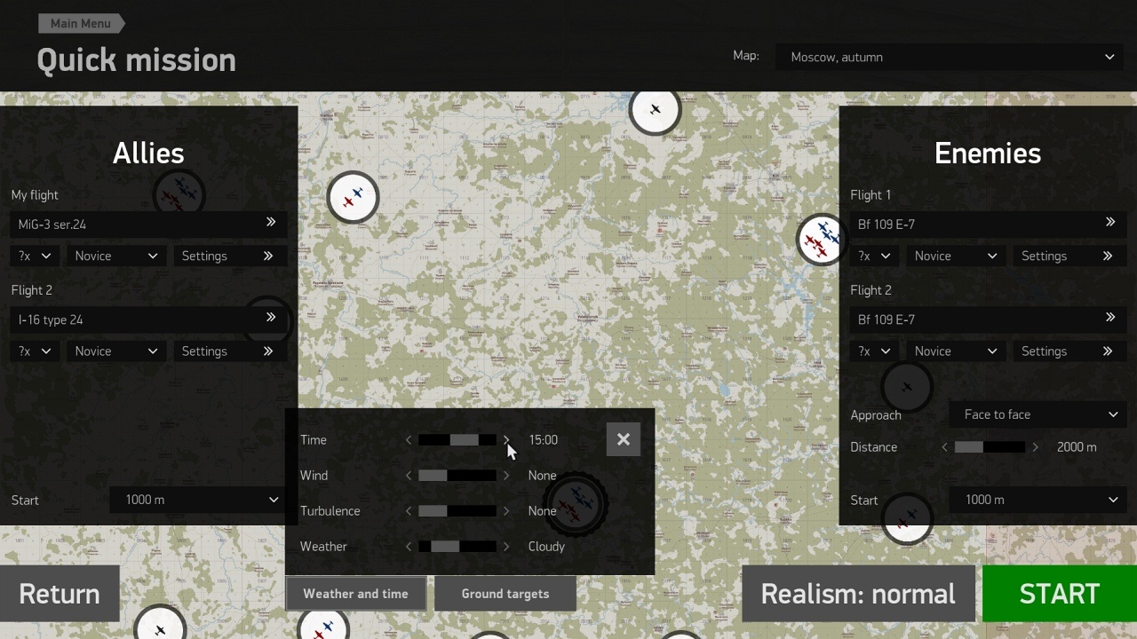Adjust the Wind slider bar
1137x639 pixels.
click(x=457, y=476)
